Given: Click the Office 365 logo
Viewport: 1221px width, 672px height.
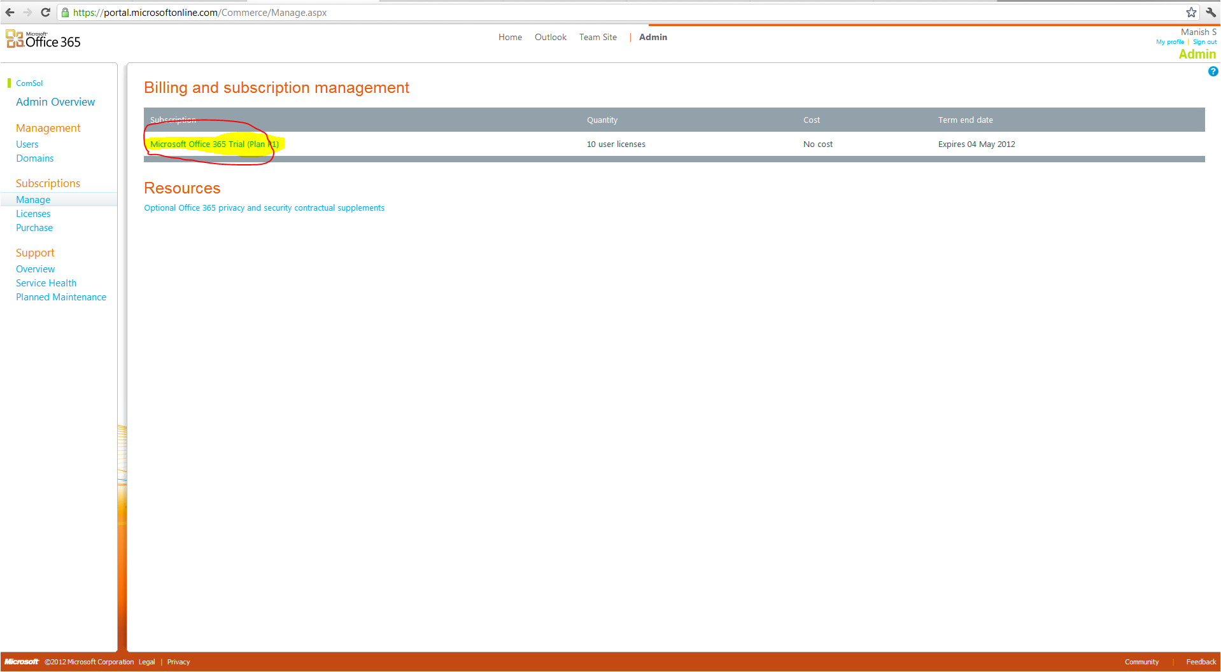Looking at the screenshot, I should point(43,39).
